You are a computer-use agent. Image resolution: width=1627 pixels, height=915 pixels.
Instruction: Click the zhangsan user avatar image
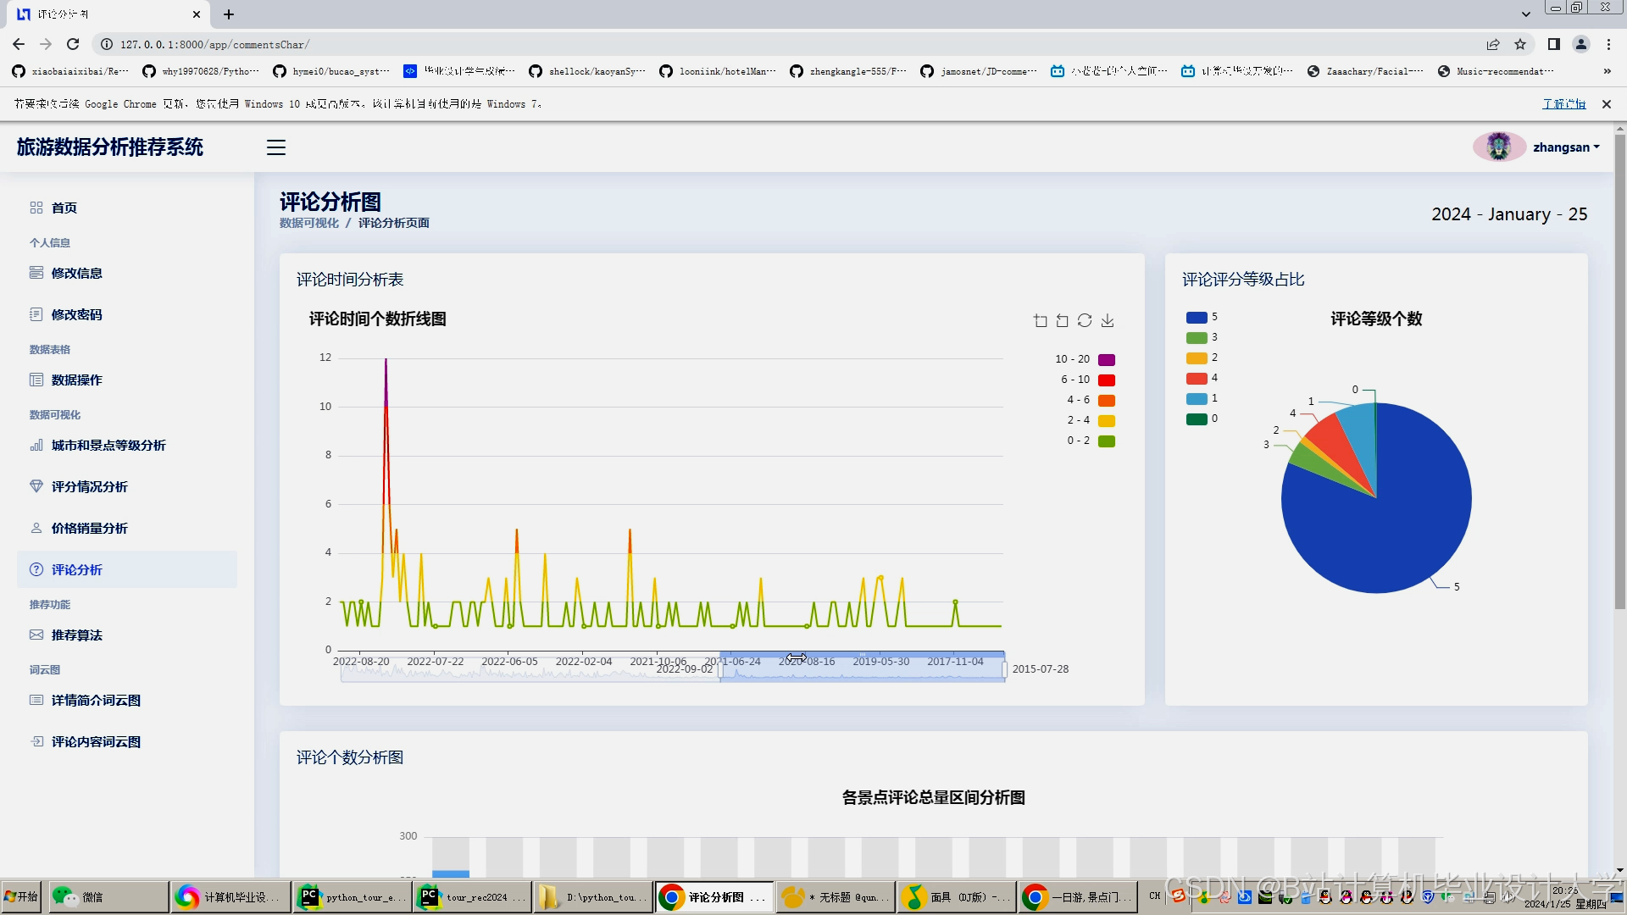[x=1498, y=147]
